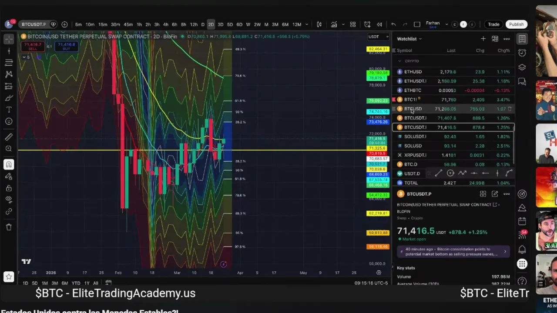Select the 1M date range button
557x313 pixels.
44,283
